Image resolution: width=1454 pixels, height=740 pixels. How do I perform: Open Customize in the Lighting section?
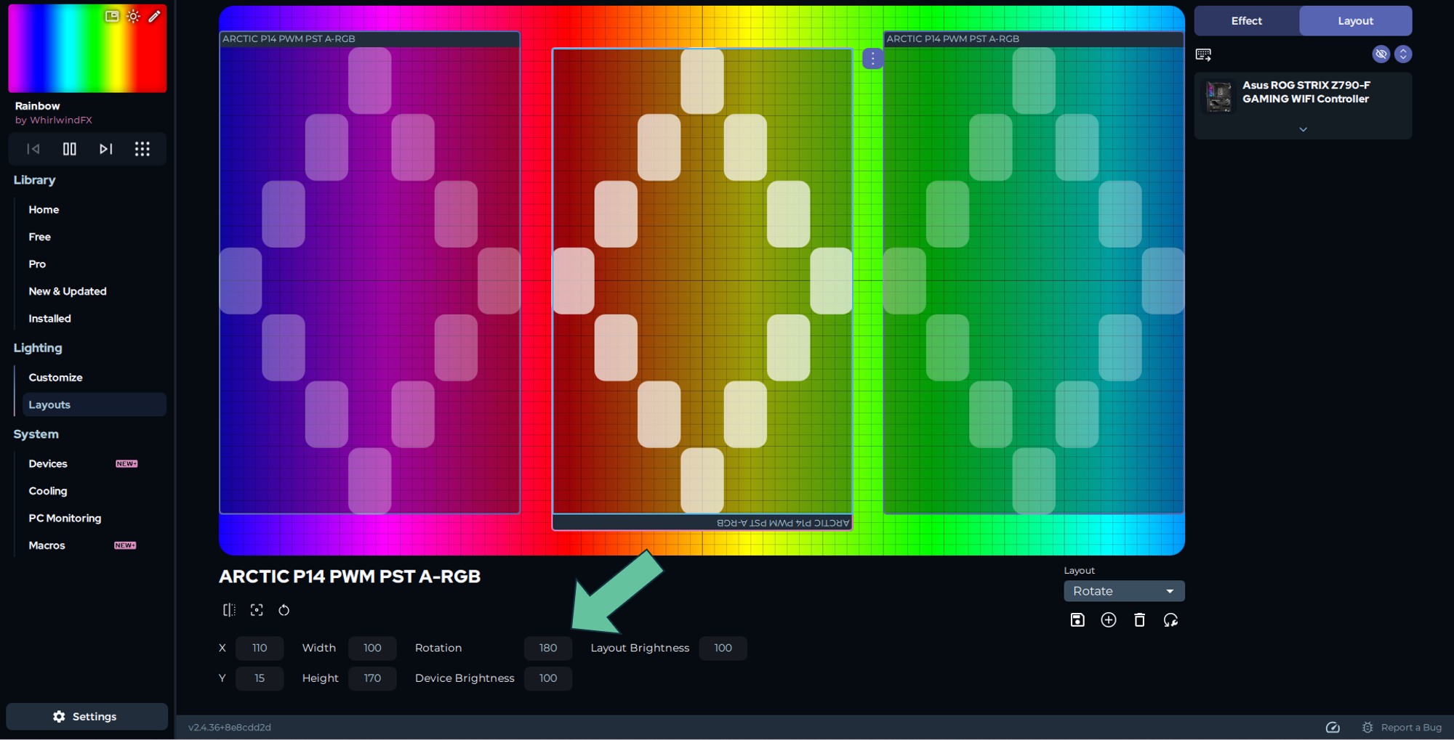(x=55, y=378)
